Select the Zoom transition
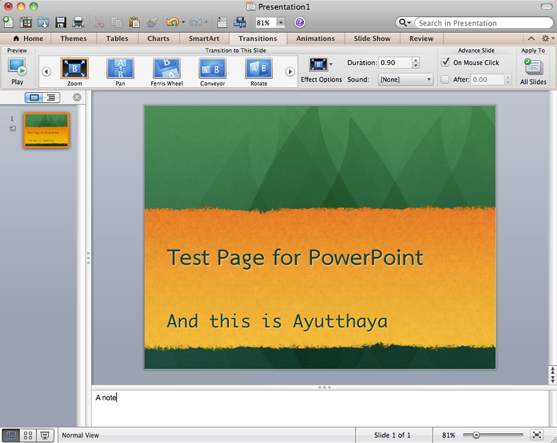 [75, 72]
